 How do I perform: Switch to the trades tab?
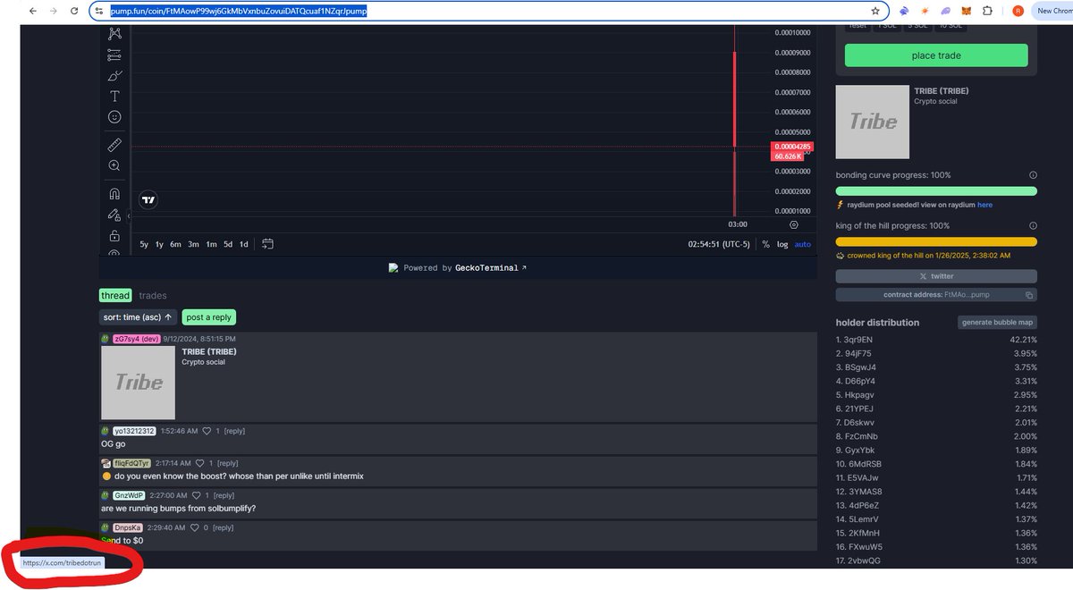[153, 295]
